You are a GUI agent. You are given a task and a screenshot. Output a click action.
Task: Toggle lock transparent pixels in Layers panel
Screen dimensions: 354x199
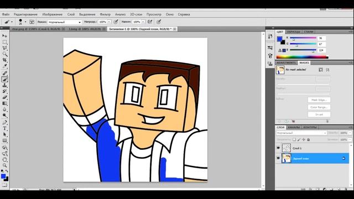(294, 140)
